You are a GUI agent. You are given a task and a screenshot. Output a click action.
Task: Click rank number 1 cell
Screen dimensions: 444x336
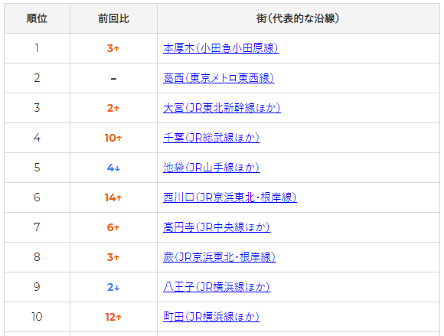(37, 48)
